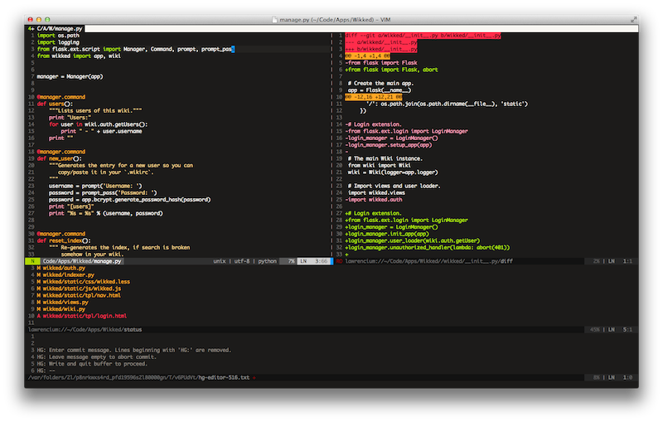The height and width of the screenshot is (422, 663).
Task: Click 'def new_user():' definition line
Action: pyautogui.click(x=59, y=158)
